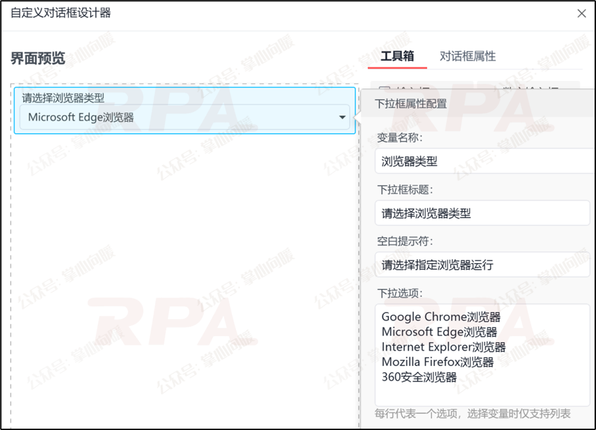Click the 360安全浏览器 option line
The height and width of the screenshot is (430, 596).
[x=419, y=377]
